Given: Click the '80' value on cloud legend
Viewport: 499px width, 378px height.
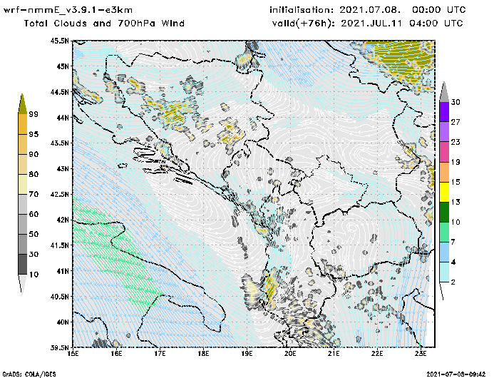Looking at the screenshot, I should [x=34, y=175].
